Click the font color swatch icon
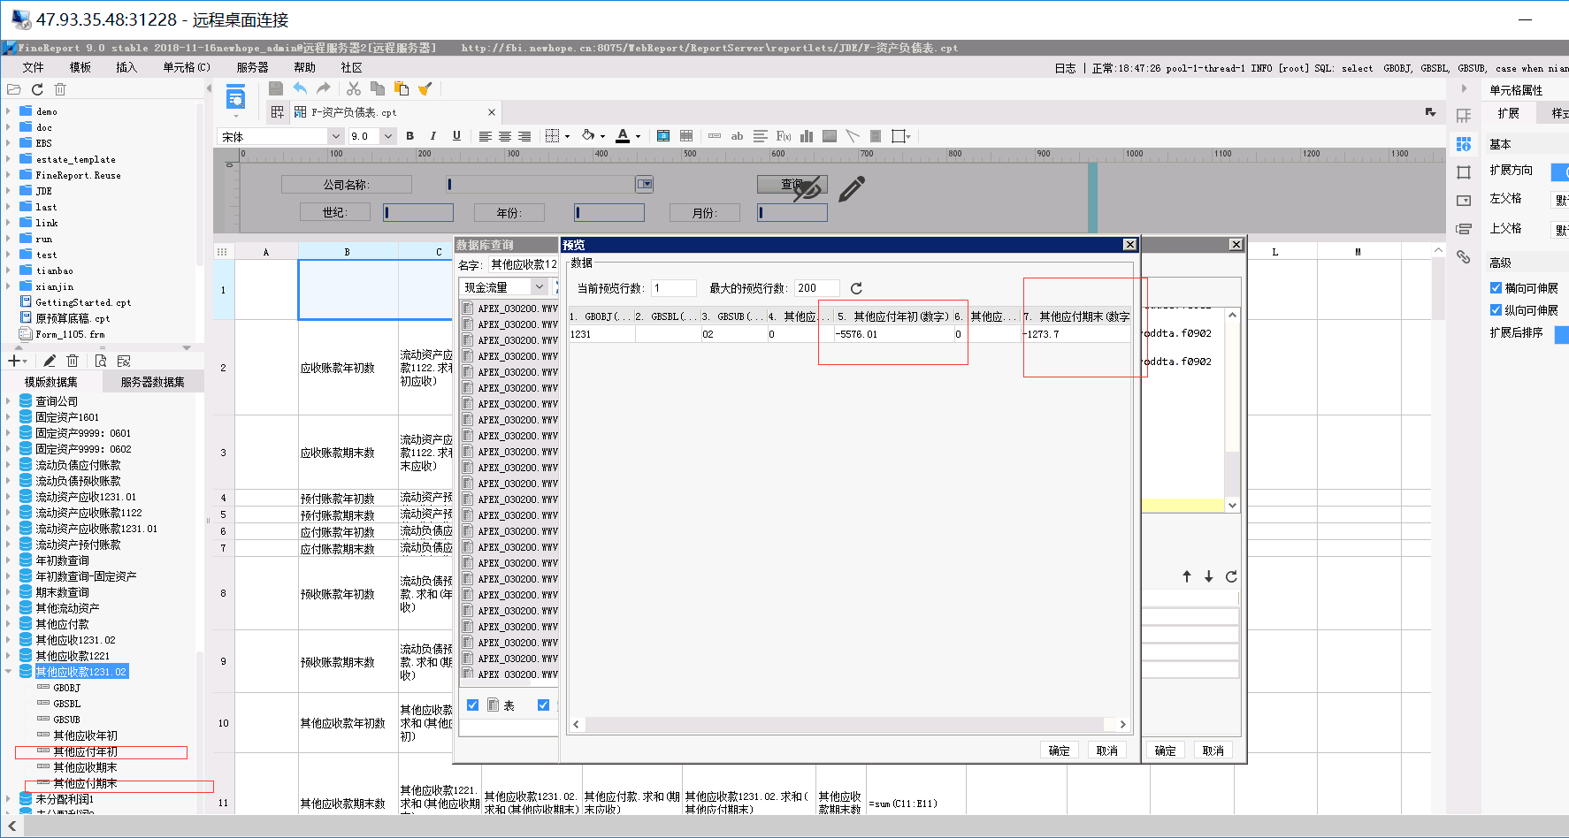This screenshot has width=1569, height=838. [623, 136]
